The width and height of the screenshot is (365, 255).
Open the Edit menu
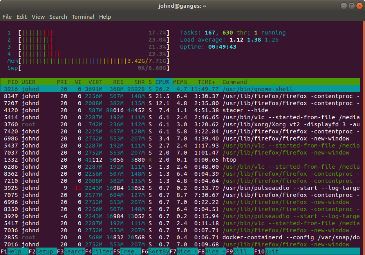point(22,17)
